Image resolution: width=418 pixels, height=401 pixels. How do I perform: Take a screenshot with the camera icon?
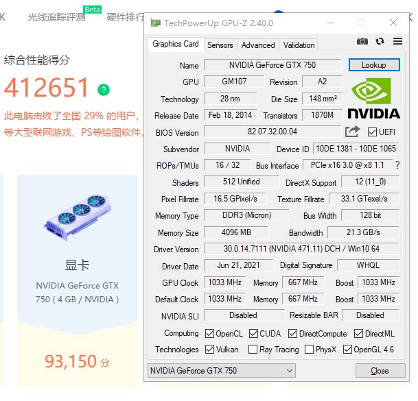coord(362,41)
